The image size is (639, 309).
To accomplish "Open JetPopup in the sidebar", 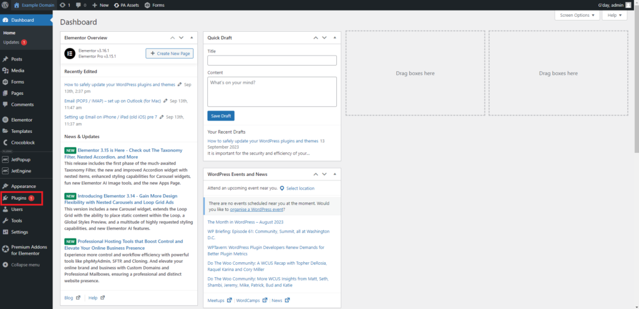I will point(26,159).
